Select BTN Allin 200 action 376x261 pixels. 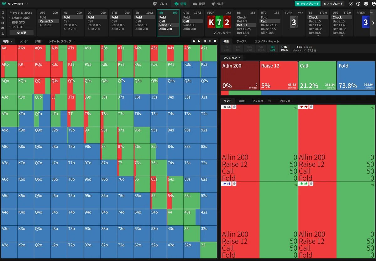[x=121, y=29]
